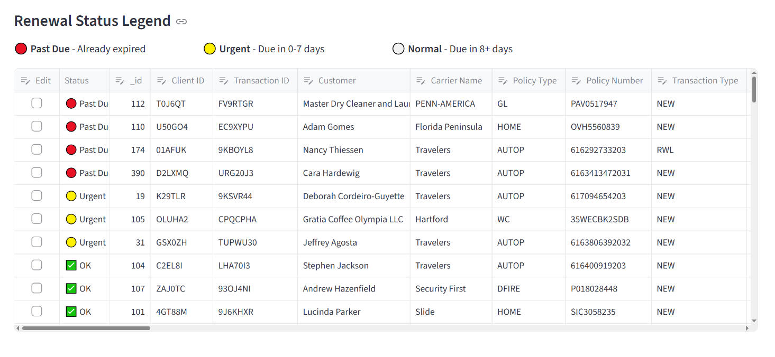Click the red Past Due legend circle
The height and width of the screenshot is (357, 775).
pyautogui.click(x=21, y=49)
